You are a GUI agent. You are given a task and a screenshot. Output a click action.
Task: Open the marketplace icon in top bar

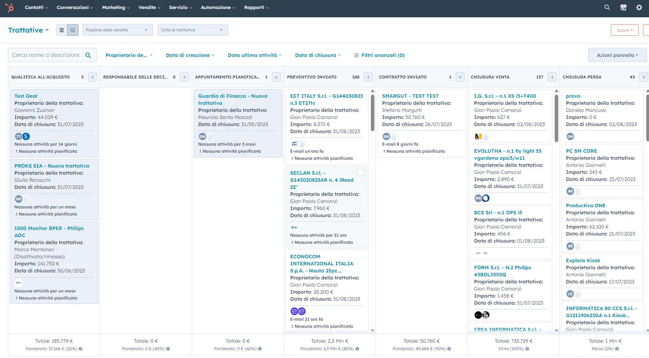(623, 7)
